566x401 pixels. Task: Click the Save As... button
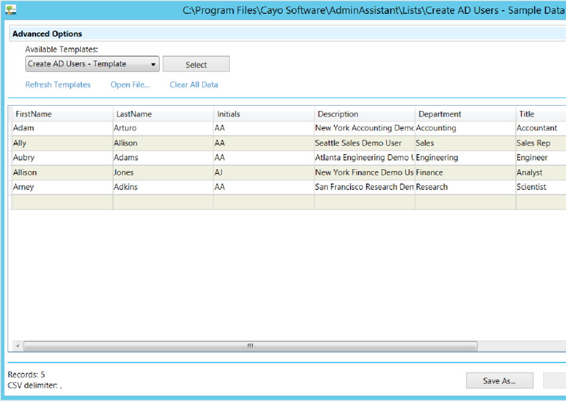coord(500,381)
